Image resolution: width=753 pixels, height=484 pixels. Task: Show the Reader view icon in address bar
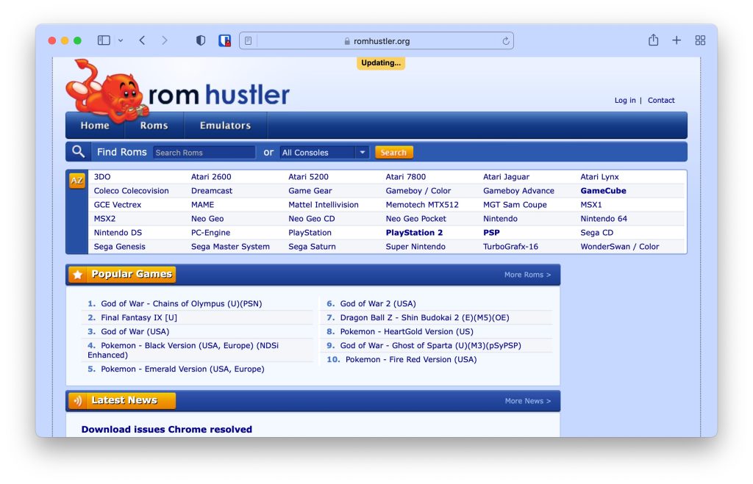[249, 41]
